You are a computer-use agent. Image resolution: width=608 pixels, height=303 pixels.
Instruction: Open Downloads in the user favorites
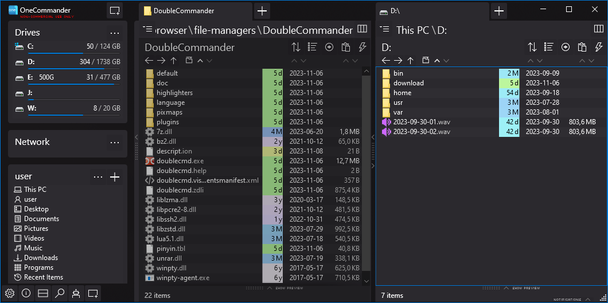click(x=41, y=258)
